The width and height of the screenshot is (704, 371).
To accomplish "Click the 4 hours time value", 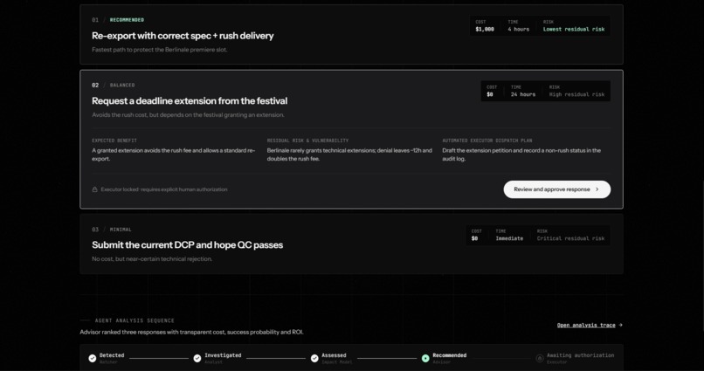I will pos(518,30).
